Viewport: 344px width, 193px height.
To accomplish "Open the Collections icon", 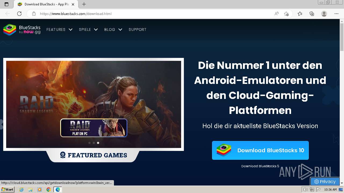I will coord(312,14).
